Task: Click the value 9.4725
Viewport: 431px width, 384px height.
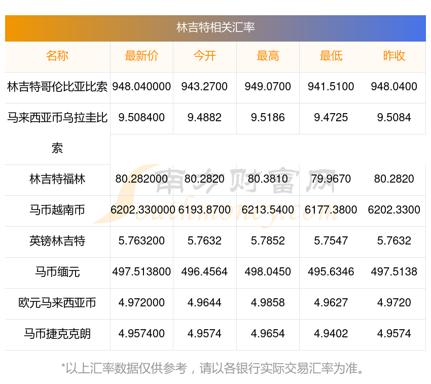Action: coord(331,118)
